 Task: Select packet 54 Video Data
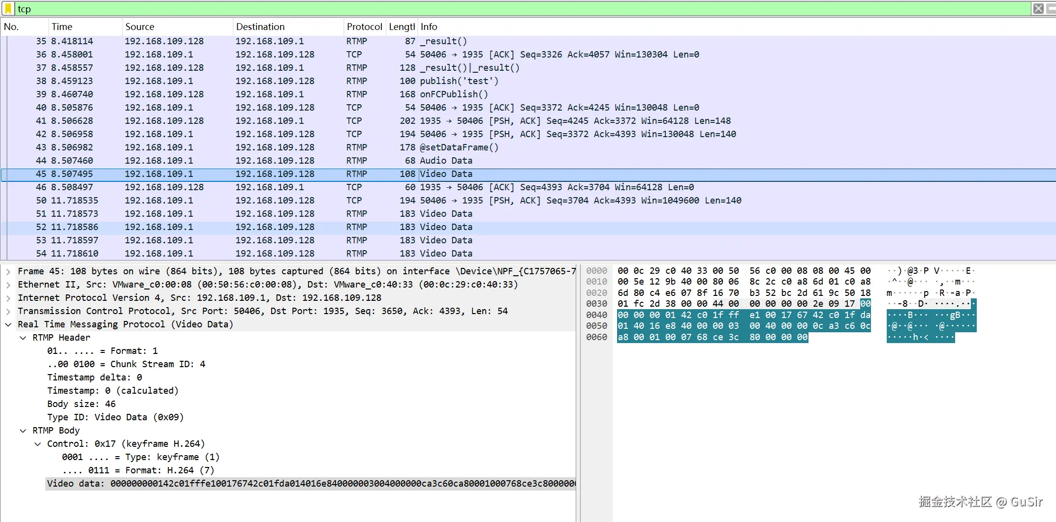528,254
